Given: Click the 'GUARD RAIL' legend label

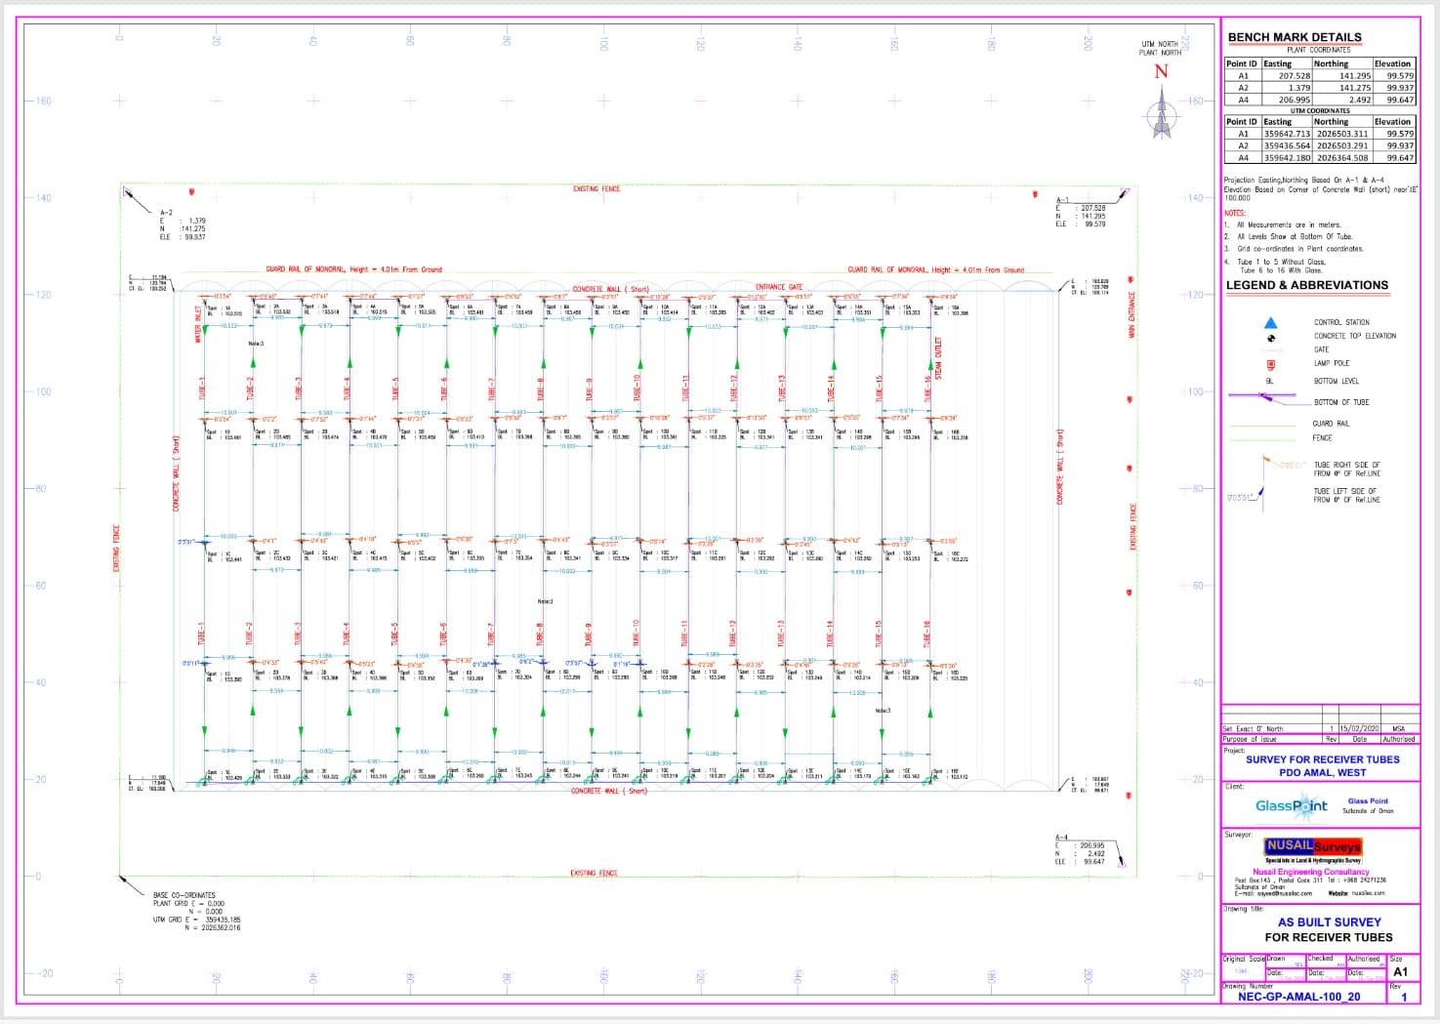Looking at the screenshot, I should [x=1331, y=424].
